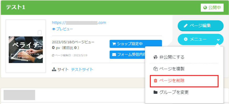Image resolution: width=229 pixels, height=104 pixels.
Task: Select 非公開にする from the menu
Action: [184, 57]
